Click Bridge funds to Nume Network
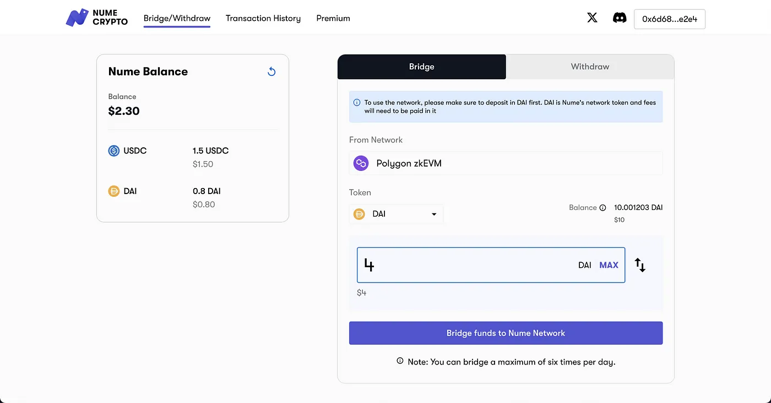The height and width of the screenshot is (403, 771). pos(506,333)
